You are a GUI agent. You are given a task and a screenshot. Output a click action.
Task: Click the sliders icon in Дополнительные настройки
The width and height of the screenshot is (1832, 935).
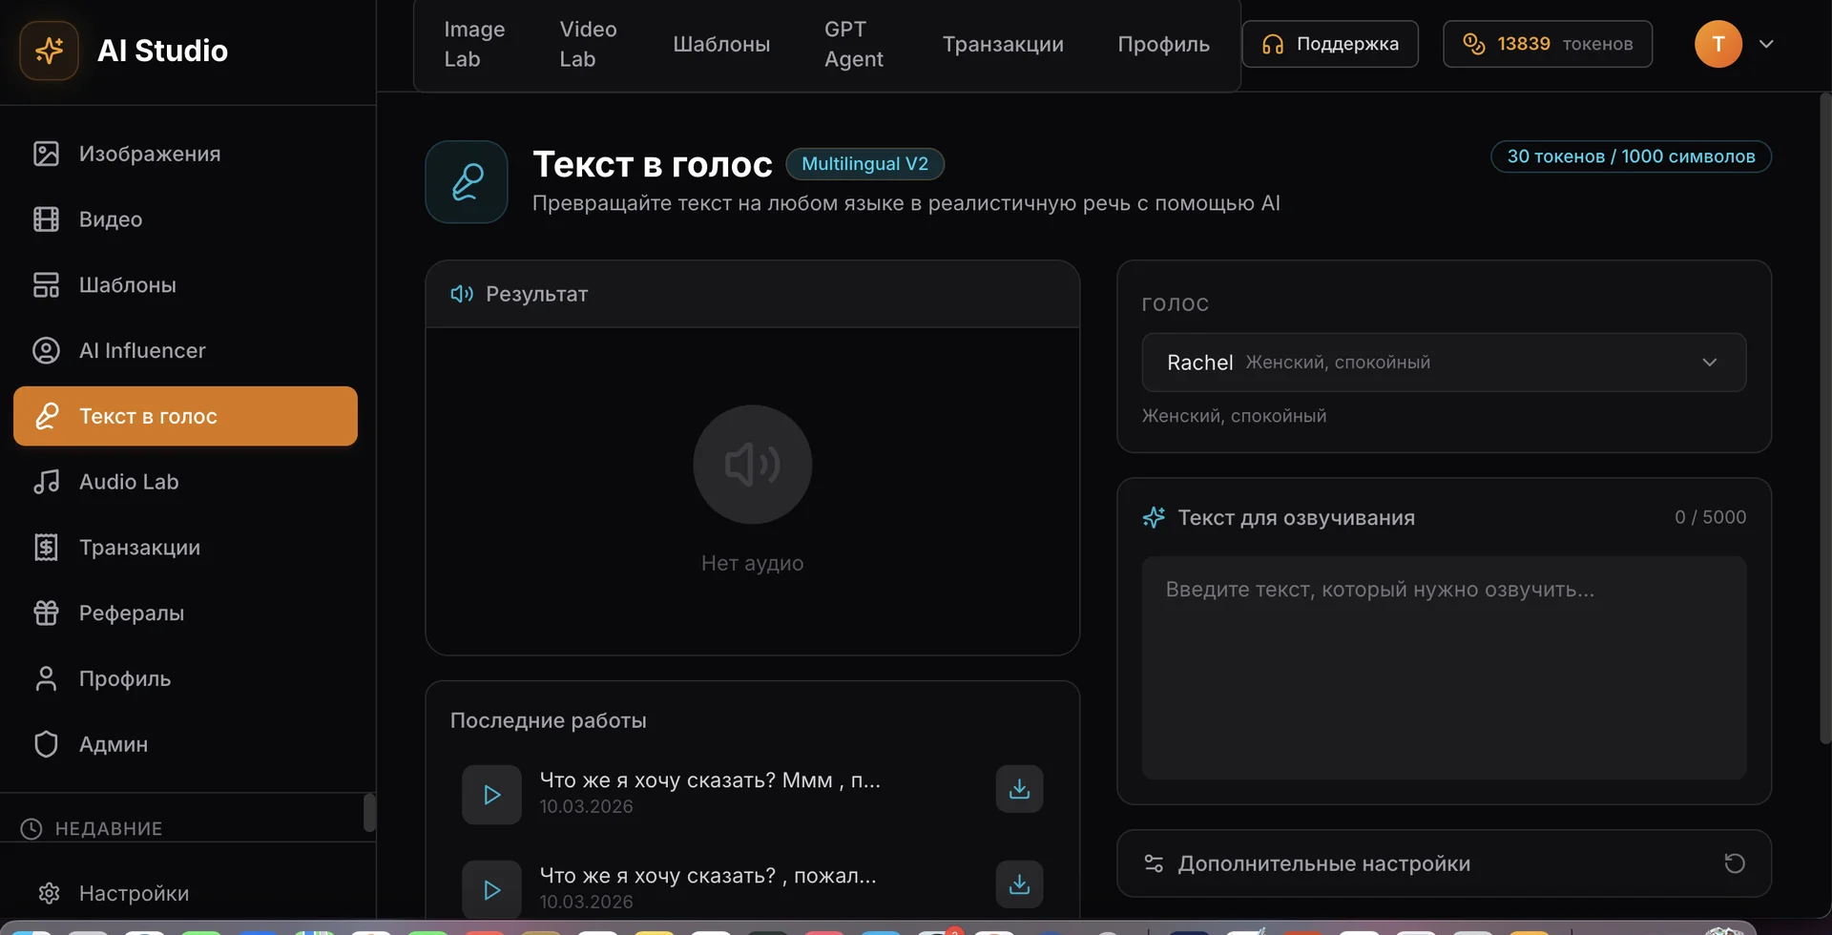[x=1154, y=863]
